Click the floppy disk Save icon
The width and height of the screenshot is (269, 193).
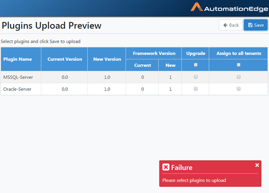pos(250,25)
